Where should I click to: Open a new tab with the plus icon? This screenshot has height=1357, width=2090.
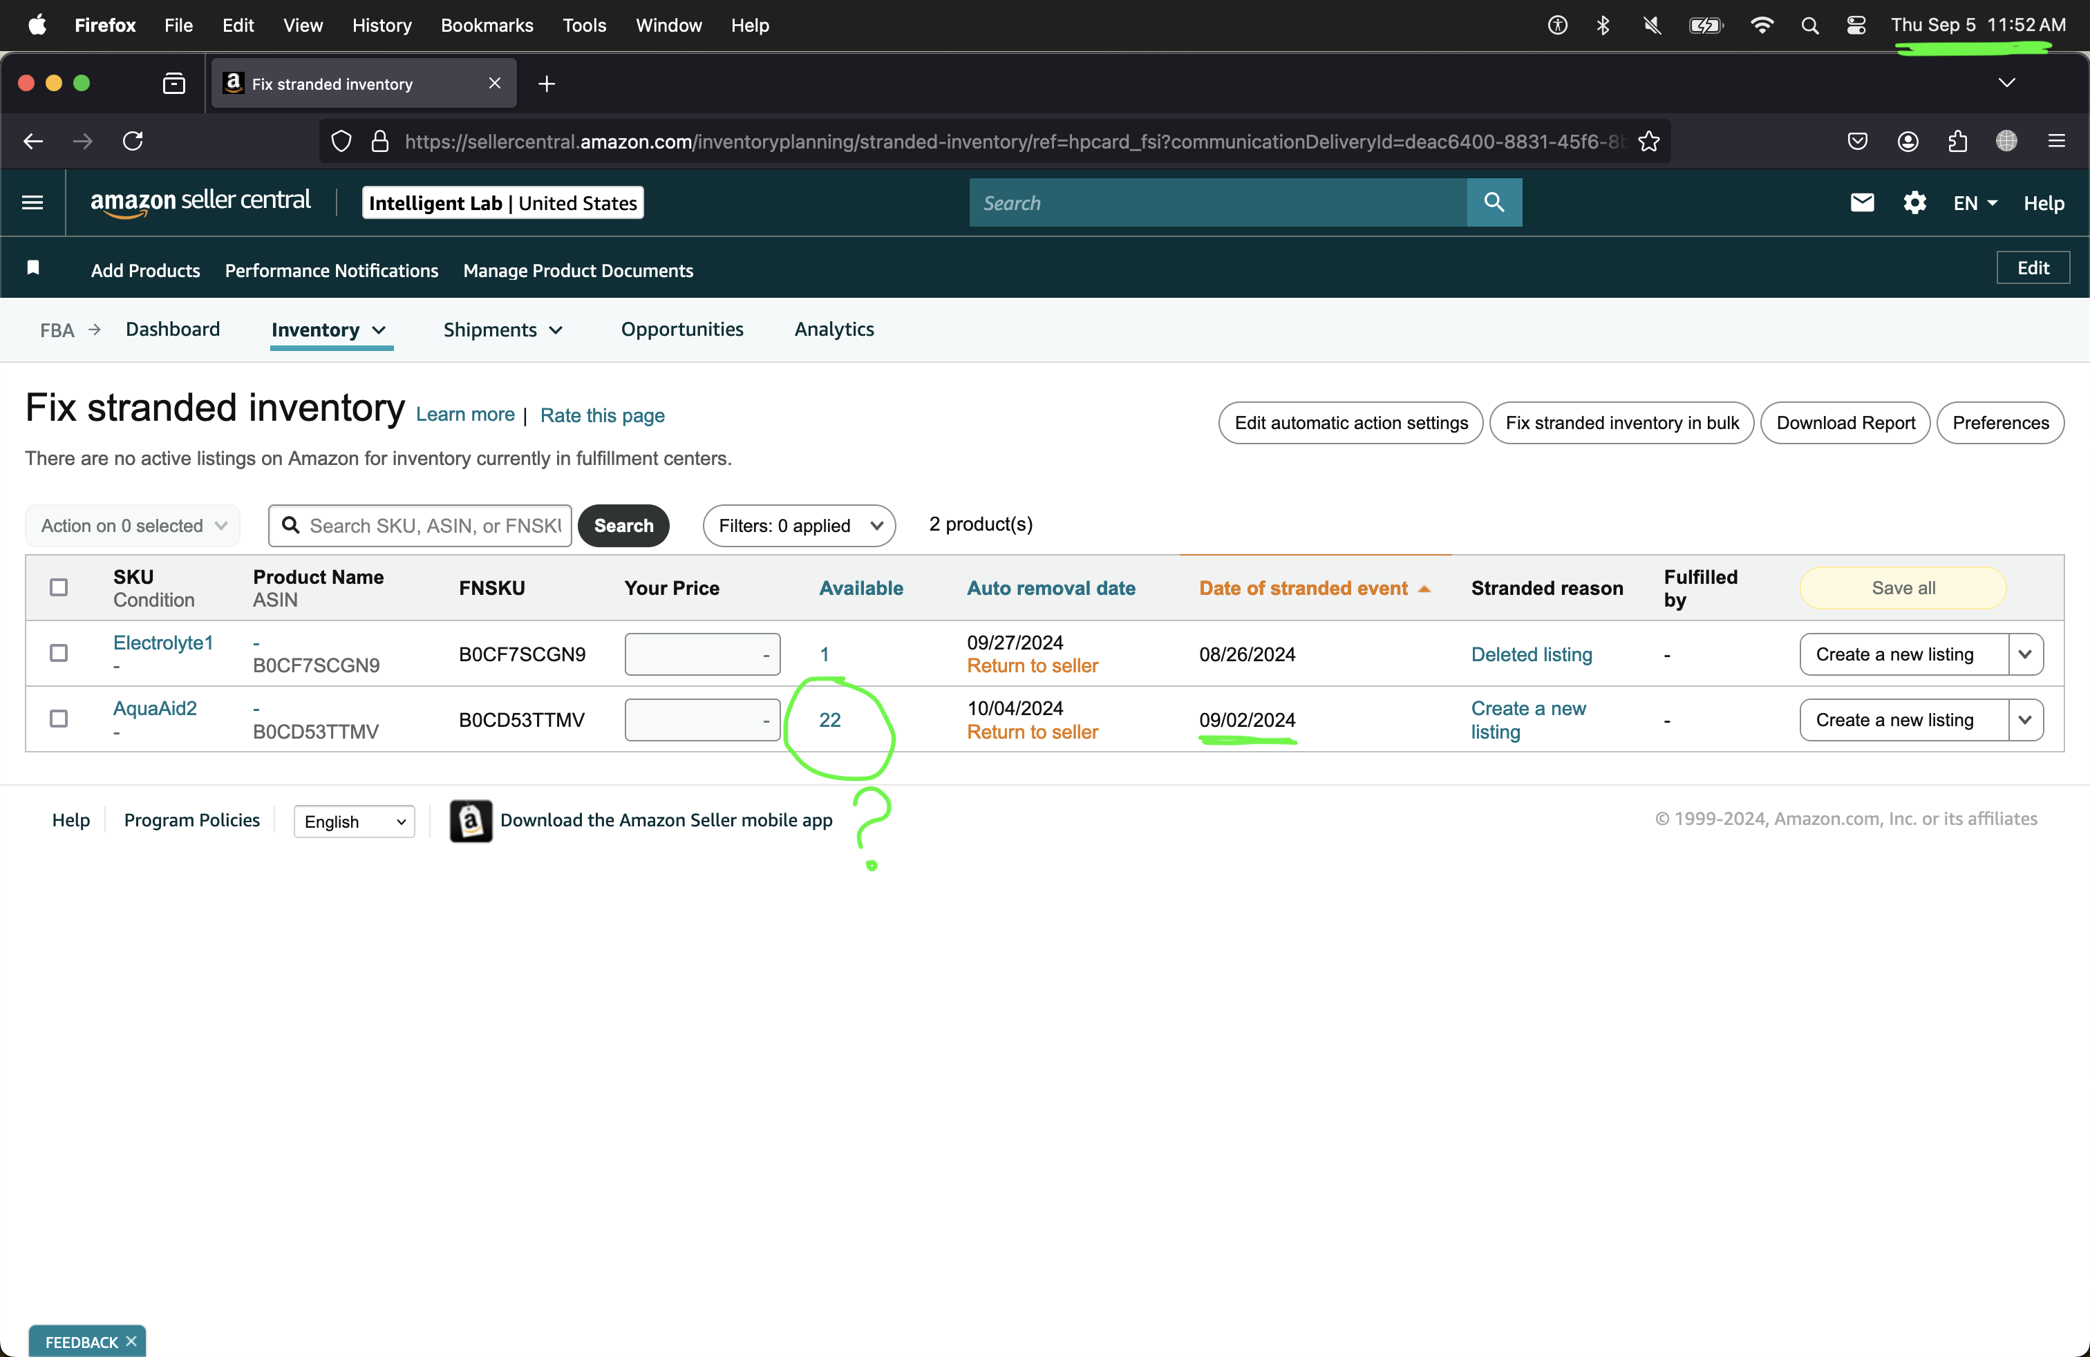(546, 84)
